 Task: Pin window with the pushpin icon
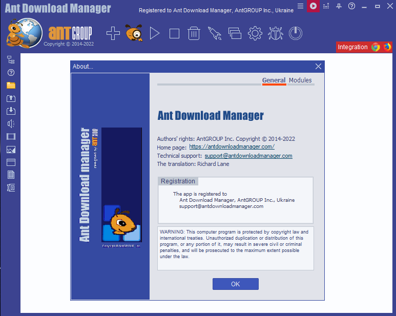tap(339, 6)
